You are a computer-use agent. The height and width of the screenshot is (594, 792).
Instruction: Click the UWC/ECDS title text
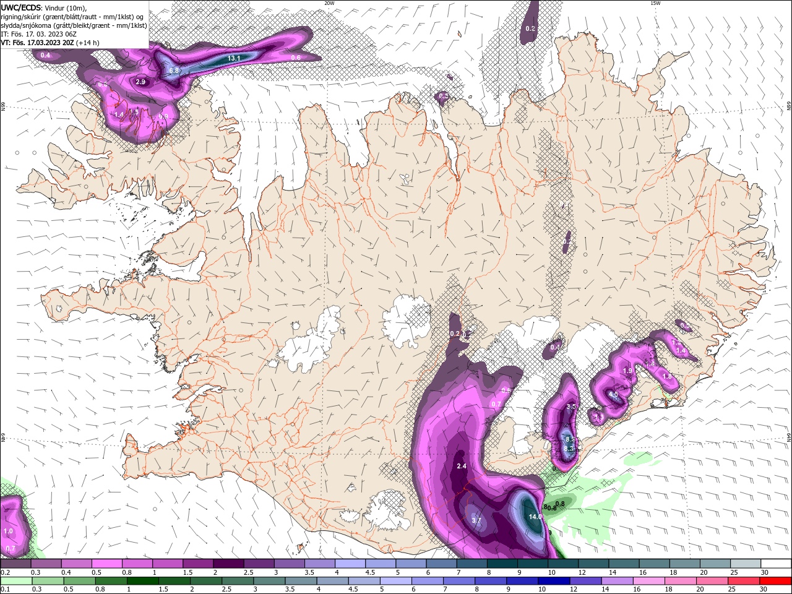21,7
